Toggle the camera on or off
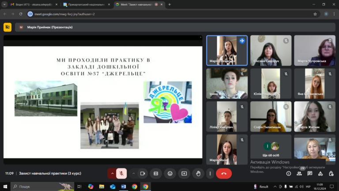This screenshot has height=191, width=339. [143, 173]
